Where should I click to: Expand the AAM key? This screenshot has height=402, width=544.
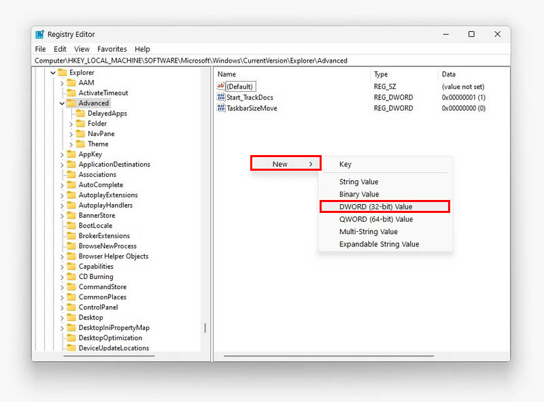(62, 83)
